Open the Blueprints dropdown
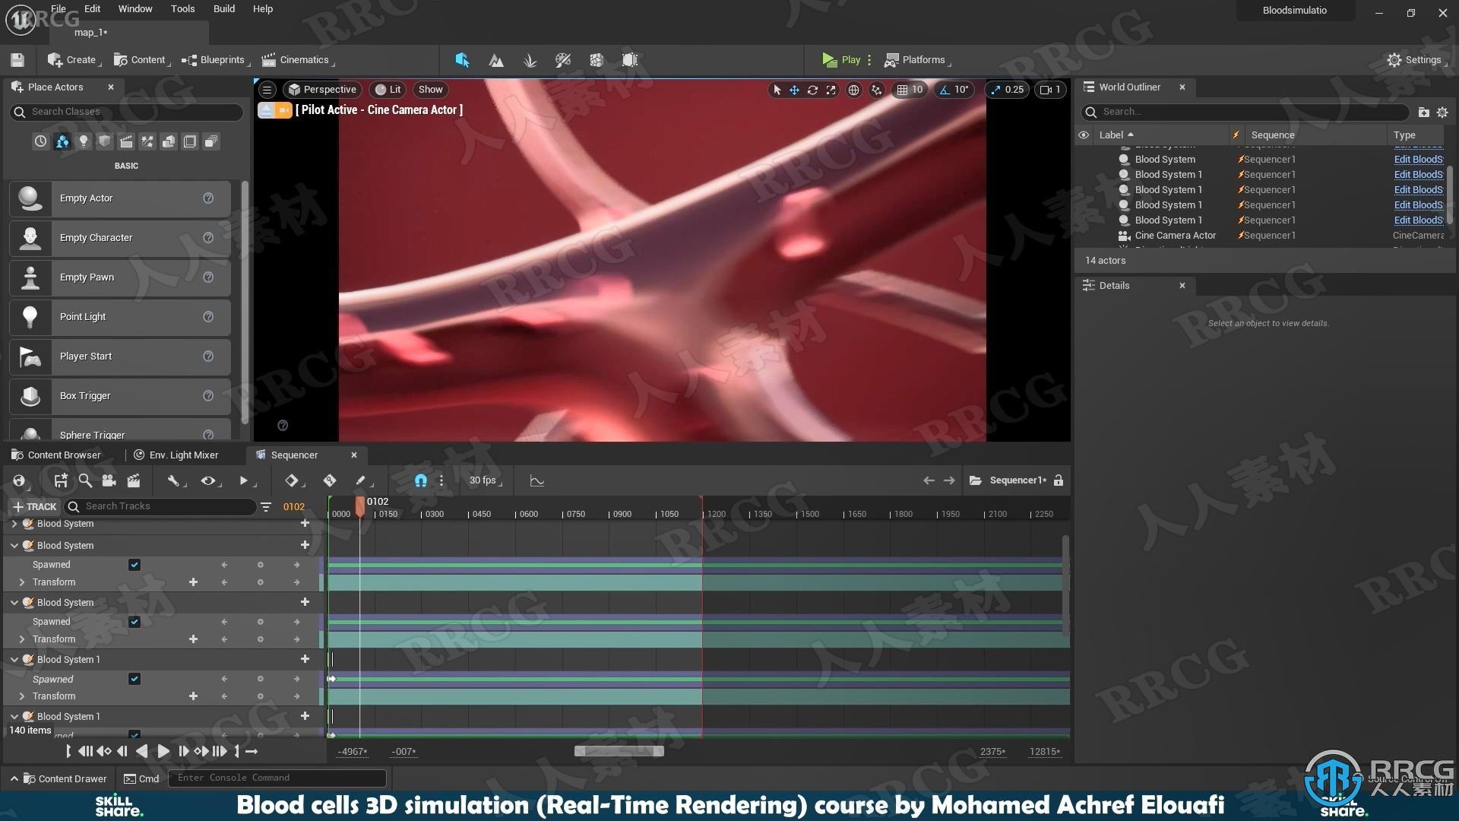The width and height of the screenshot is (1459, 821). pos(216,60)
